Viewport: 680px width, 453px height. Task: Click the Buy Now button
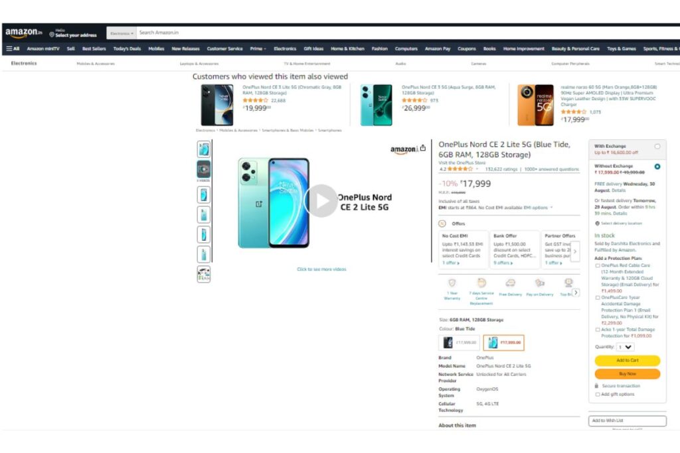(x=627, y=374)
